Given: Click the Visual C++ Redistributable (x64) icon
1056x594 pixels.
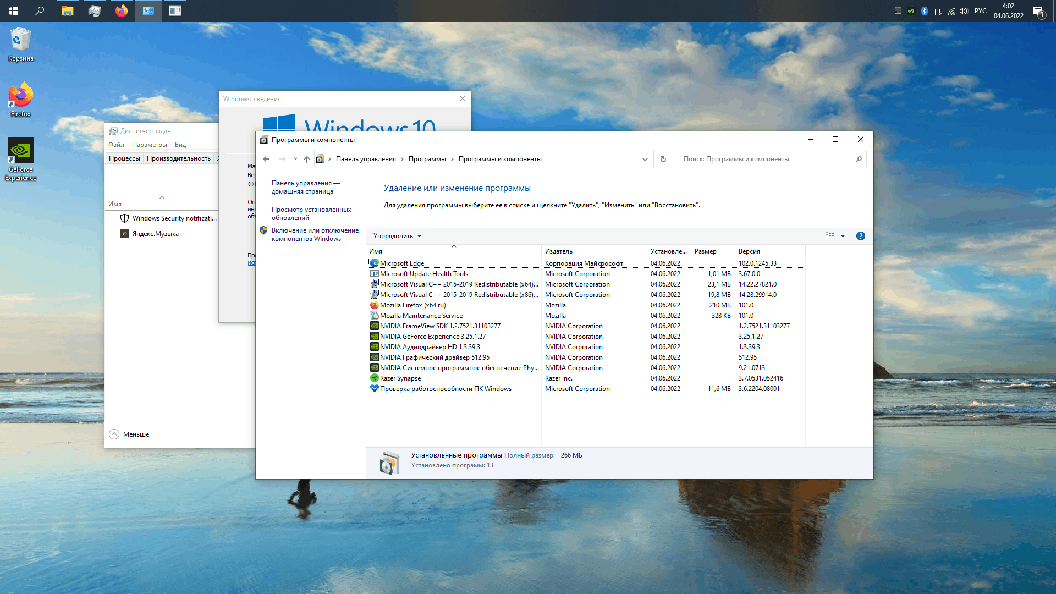Looking at the screenshot, I should point(375,284).
